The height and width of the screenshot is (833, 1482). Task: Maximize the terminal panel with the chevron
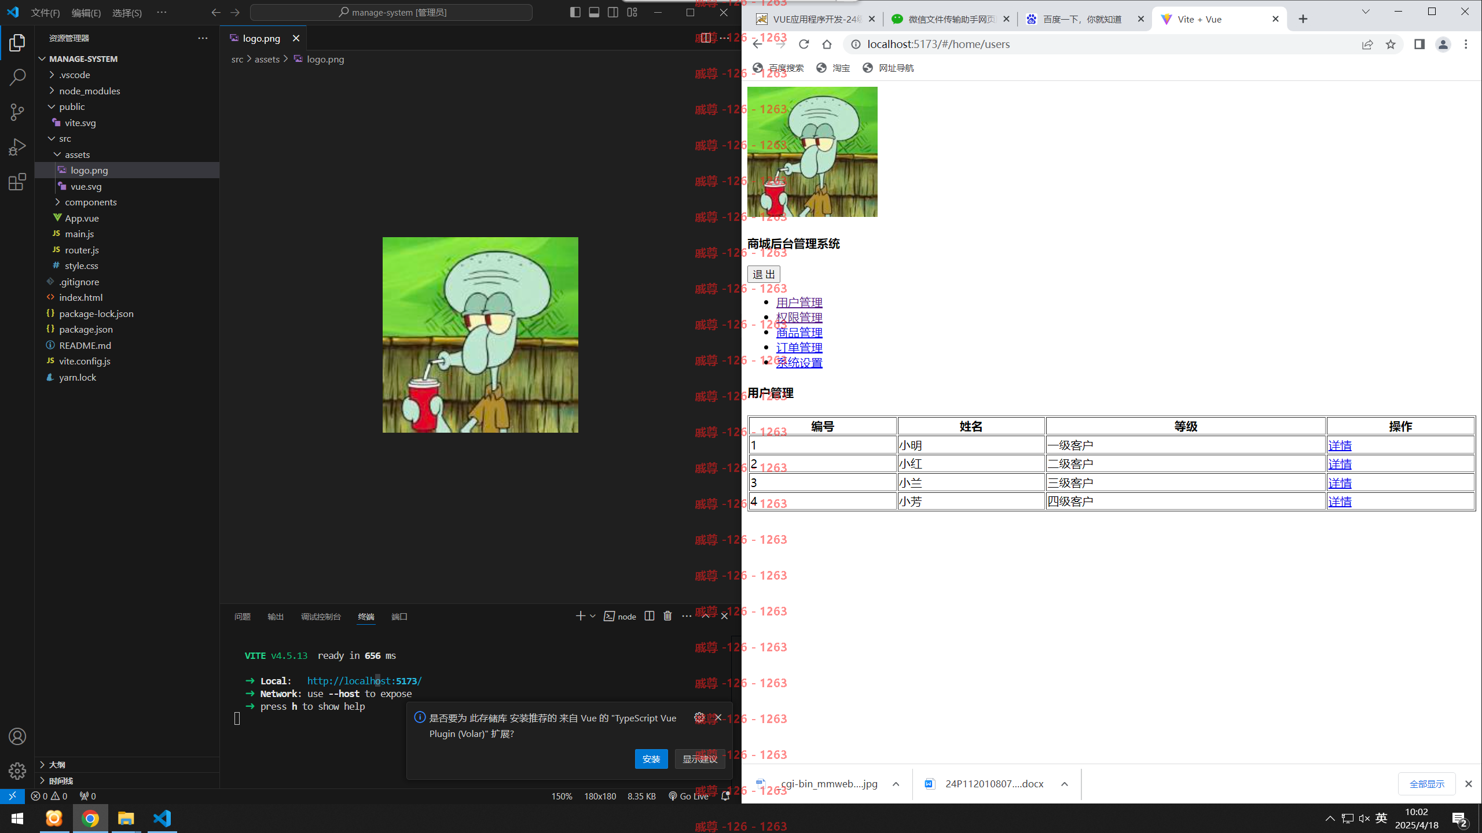pos(706,616)
